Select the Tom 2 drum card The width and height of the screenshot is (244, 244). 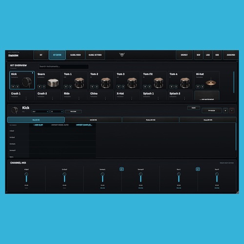tap(101, 80)
